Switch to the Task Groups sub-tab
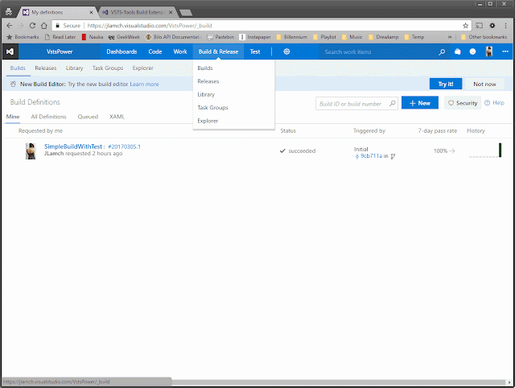This screenshot has width=515, height=388. point(108,68)
